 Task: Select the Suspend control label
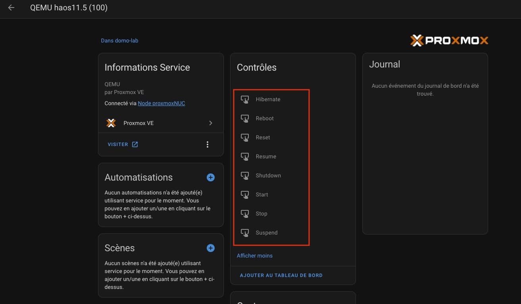(267, 233)
